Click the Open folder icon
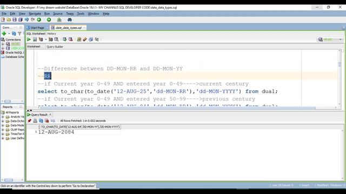The width and height of the screenshot is (346, 194). pos(9,20)
